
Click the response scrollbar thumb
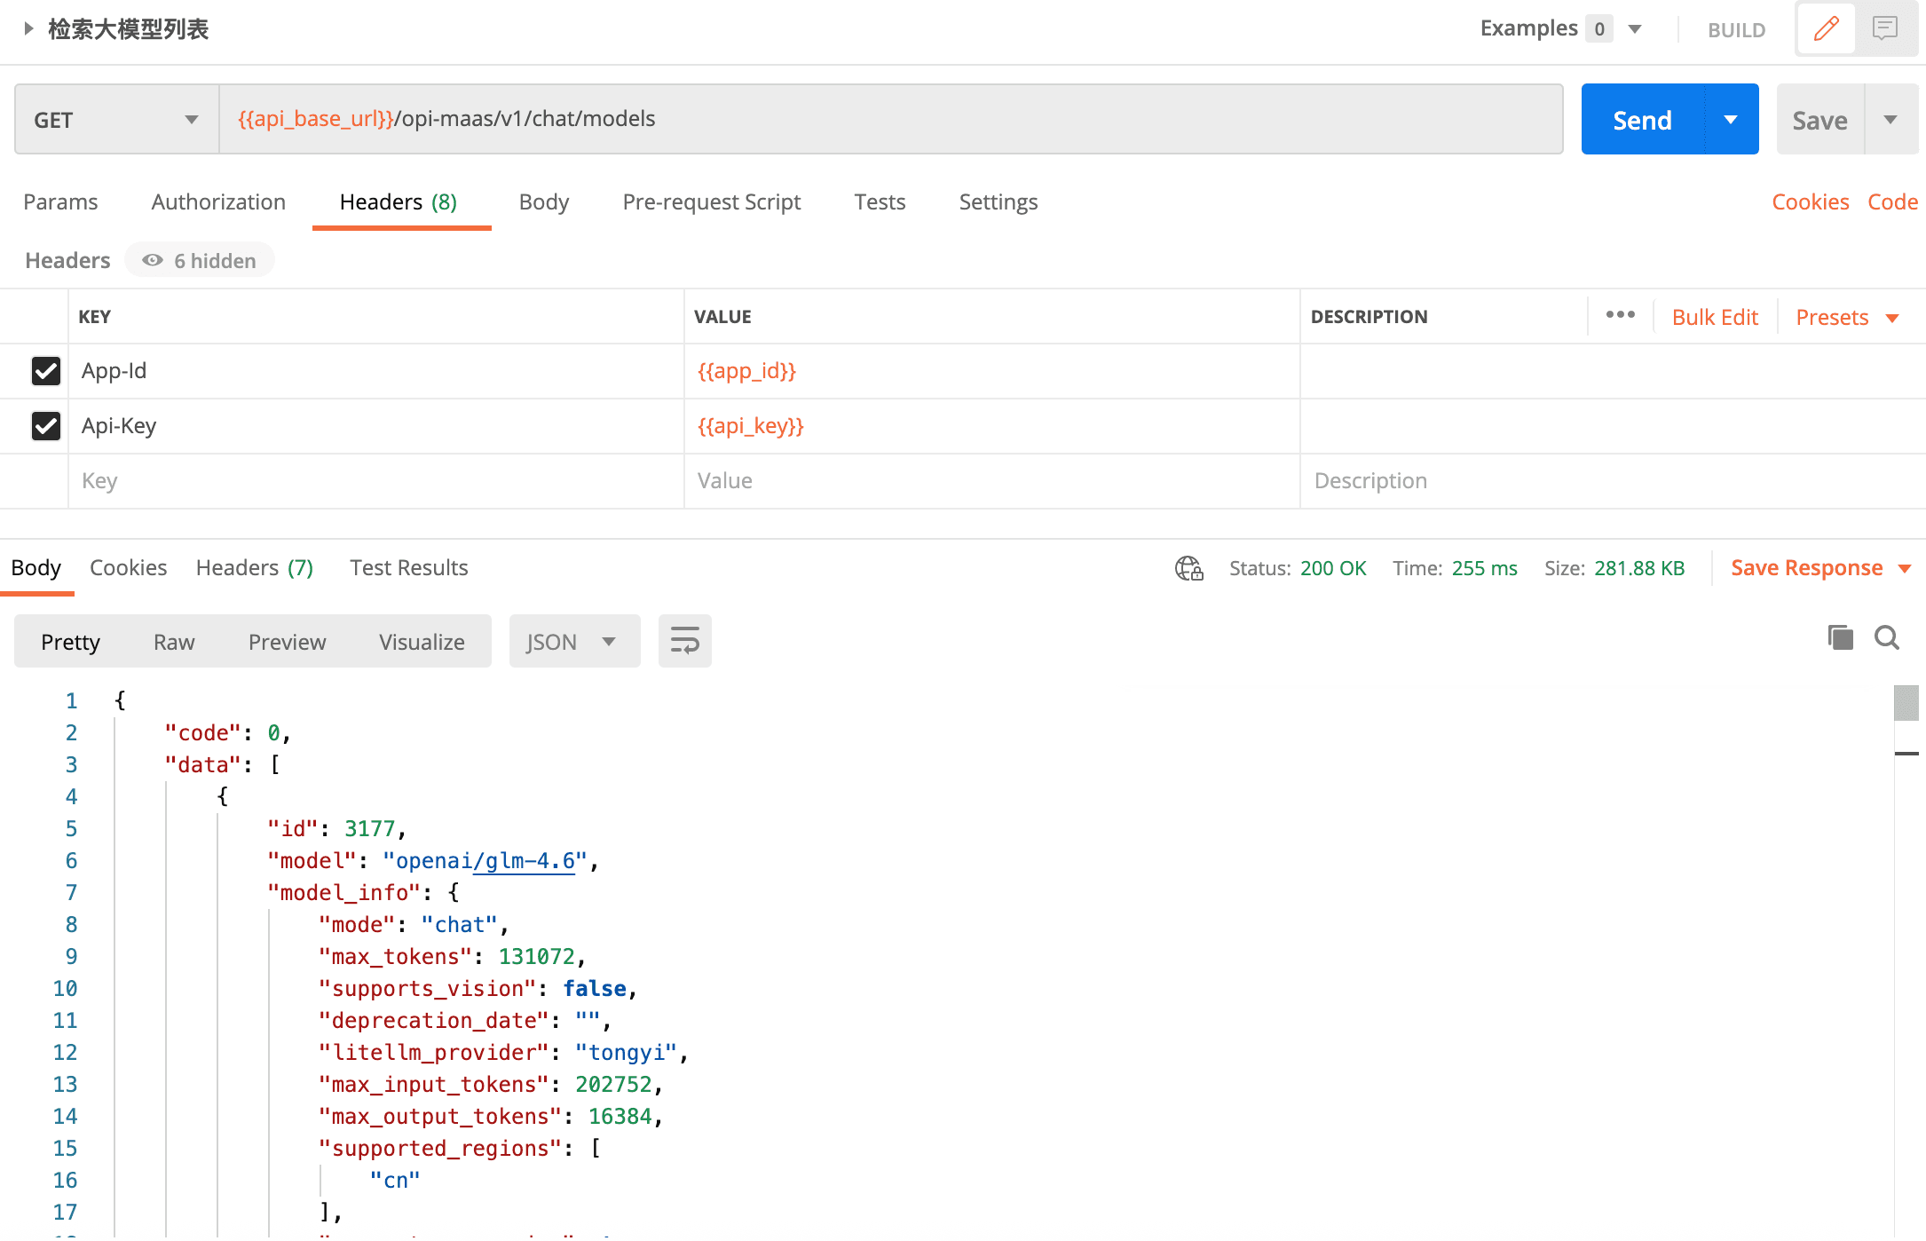pyautogui.click(x=1906, y=703)
